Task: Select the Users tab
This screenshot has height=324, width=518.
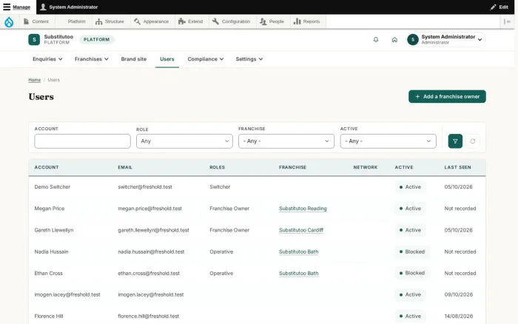Action: coord(166,59)
